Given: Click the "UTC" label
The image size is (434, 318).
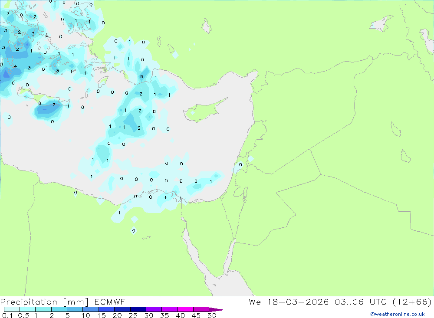Looking at the screenshot, I should pos(378,302).
